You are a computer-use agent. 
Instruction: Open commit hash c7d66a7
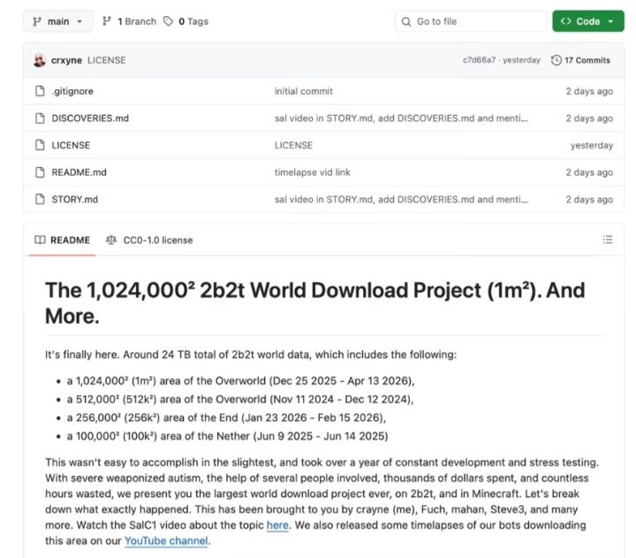(x=479, y=60)
